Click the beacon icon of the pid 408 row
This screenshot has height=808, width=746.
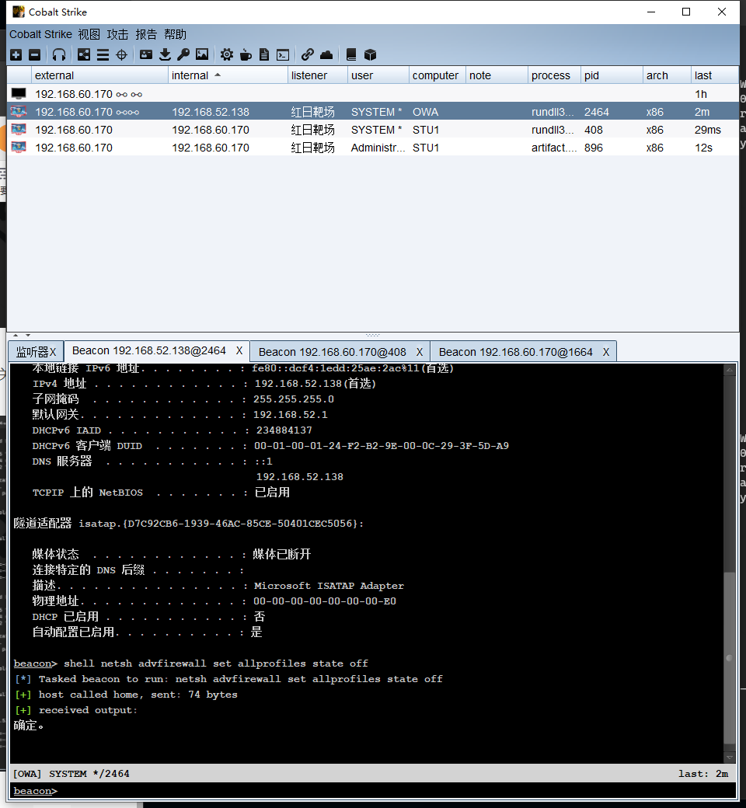point(19,129)
